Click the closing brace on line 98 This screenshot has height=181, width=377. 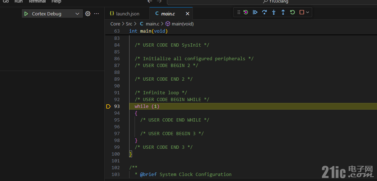136,140
